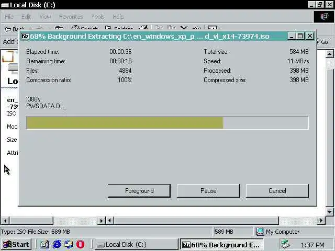Open the View menu in Explorer

tap(46, 17)
